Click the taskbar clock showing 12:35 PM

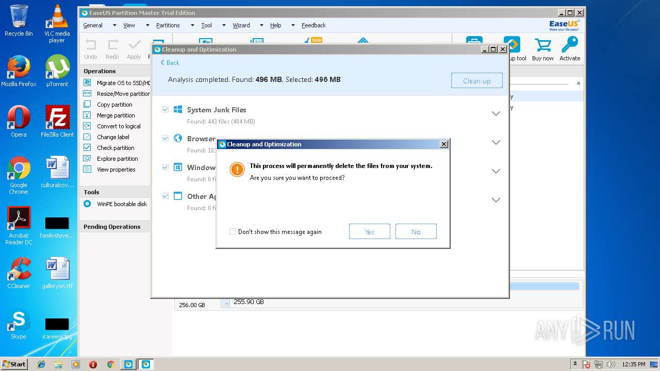point(634,364)
